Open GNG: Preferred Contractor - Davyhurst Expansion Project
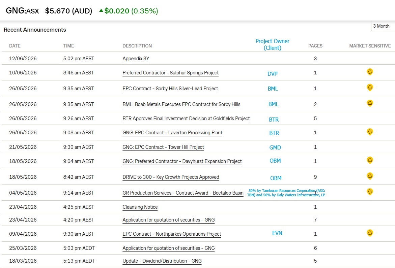The image size is (395, 268). 182,161
